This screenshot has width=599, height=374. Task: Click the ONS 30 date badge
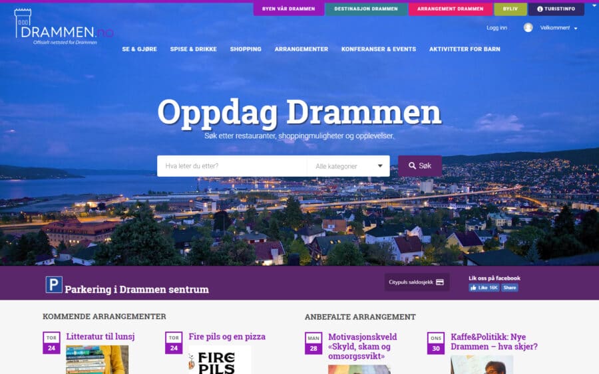[436, 343]
